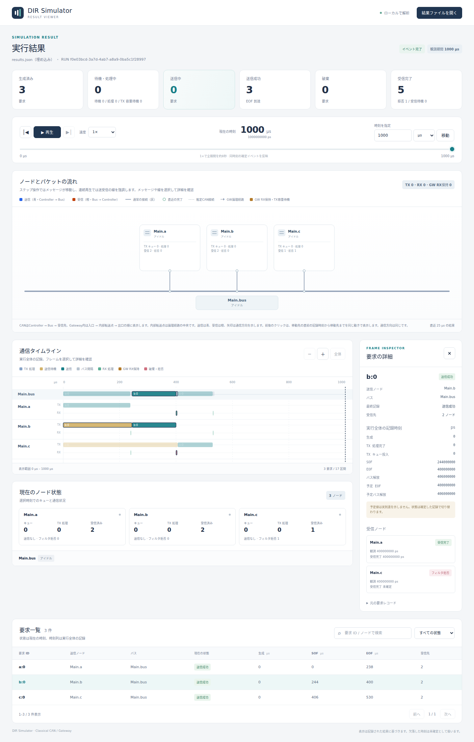Click the 結果ファイルを開く button

point(439,13)
